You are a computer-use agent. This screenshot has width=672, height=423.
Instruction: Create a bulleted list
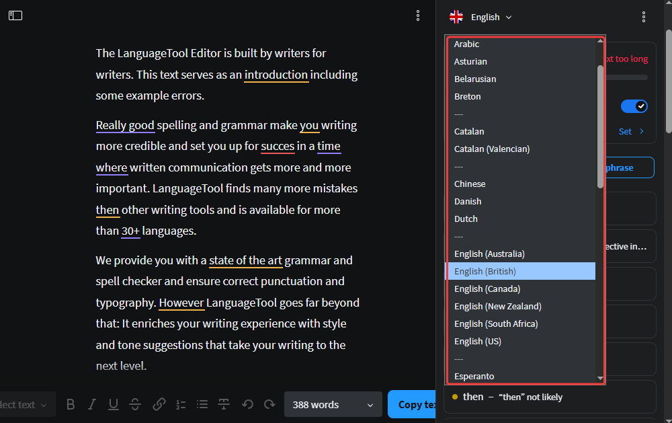click(x=202, y=404)
